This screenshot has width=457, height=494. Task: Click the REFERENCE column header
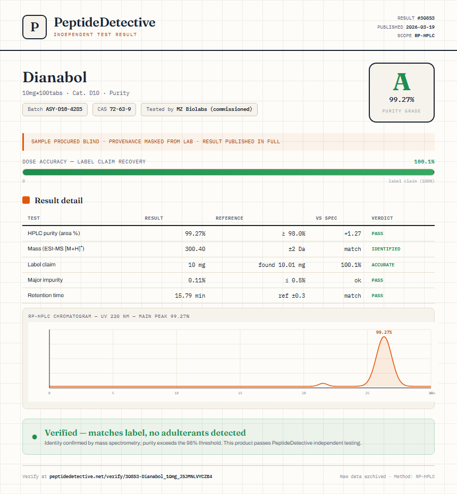230,218
